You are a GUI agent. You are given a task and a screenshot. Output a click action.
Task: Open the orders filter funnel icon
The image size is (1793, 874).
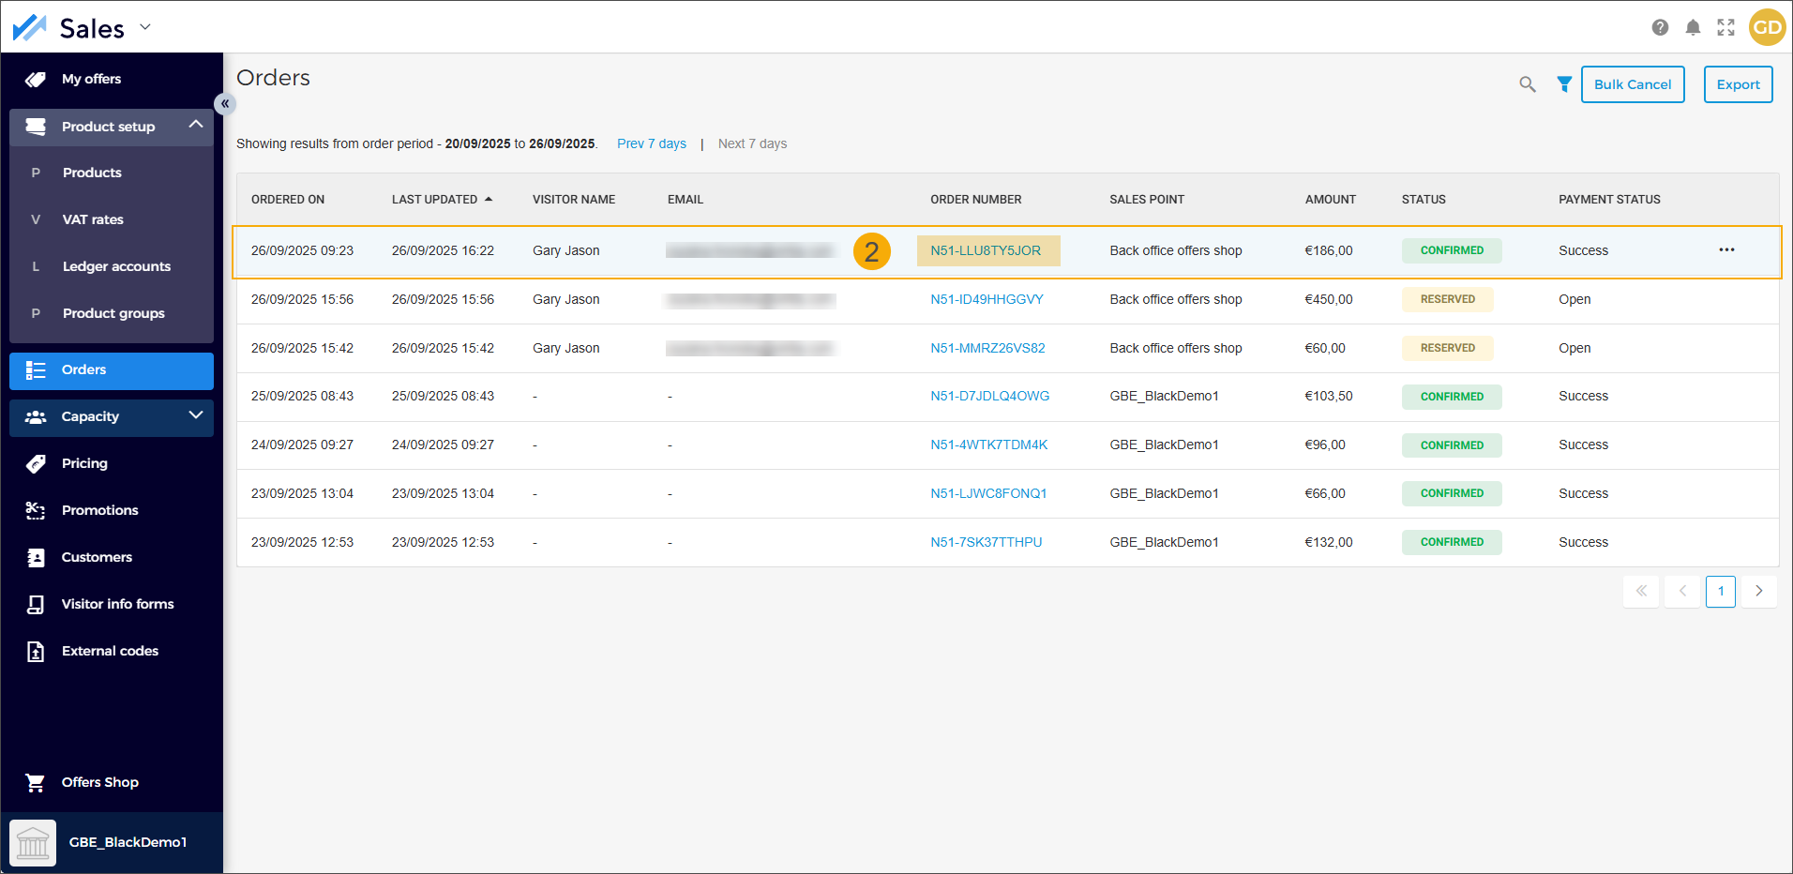point(1563,84)
